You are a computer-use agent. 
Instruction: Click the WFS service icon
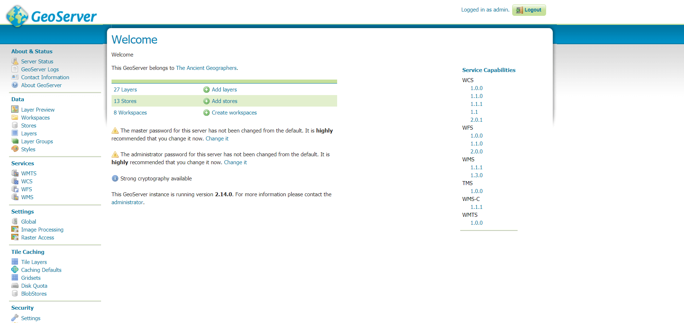click(x=15, y=189)
